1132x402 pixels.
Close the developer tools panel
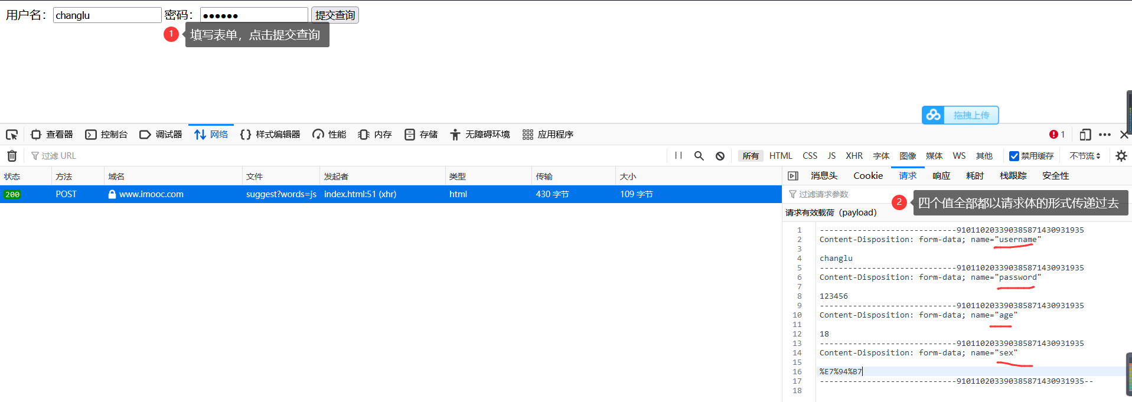[1124, 135]
